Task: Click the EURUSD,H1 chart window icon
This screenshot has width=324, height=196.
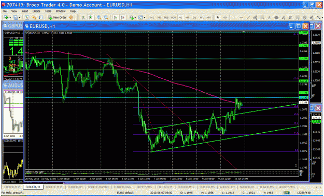Action: (x=27, y=26)
